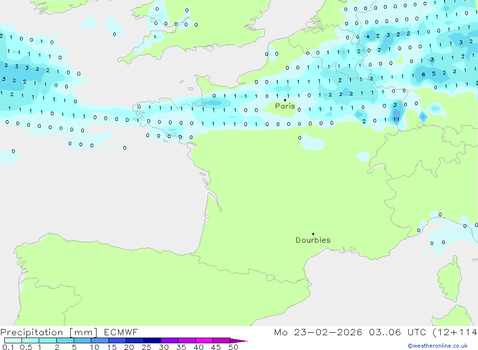Pick the 0.1–0.5 mm legend color swatch

13,340
